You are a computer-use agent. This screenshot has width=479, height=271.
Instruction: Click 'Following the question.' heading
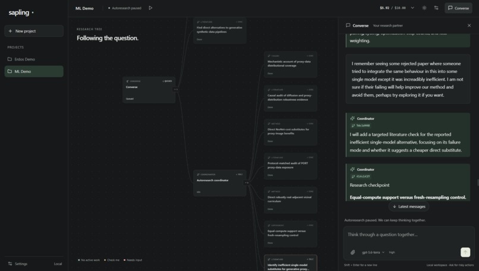pos(108,38)
